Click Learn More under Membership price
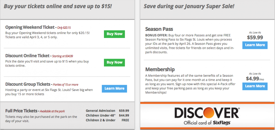Viewport: 275px width, 130px height. (255, 86)
